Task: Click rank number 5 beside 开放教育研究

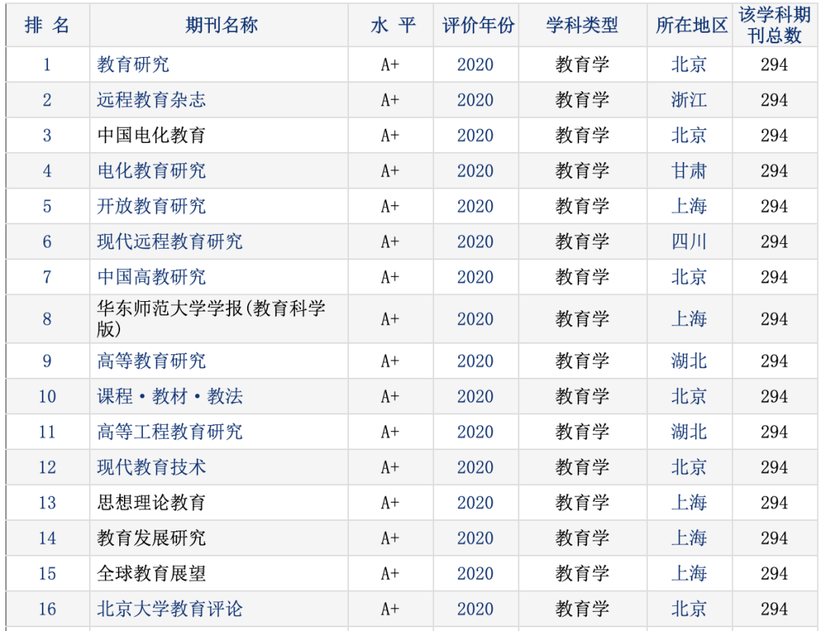Action: pos(47,206)
